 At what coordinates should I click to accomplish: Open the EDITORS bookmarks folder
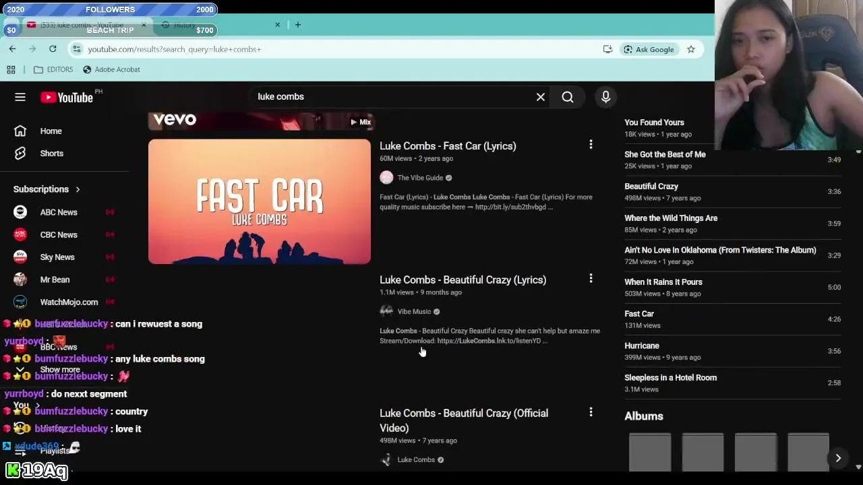point(53,69)
